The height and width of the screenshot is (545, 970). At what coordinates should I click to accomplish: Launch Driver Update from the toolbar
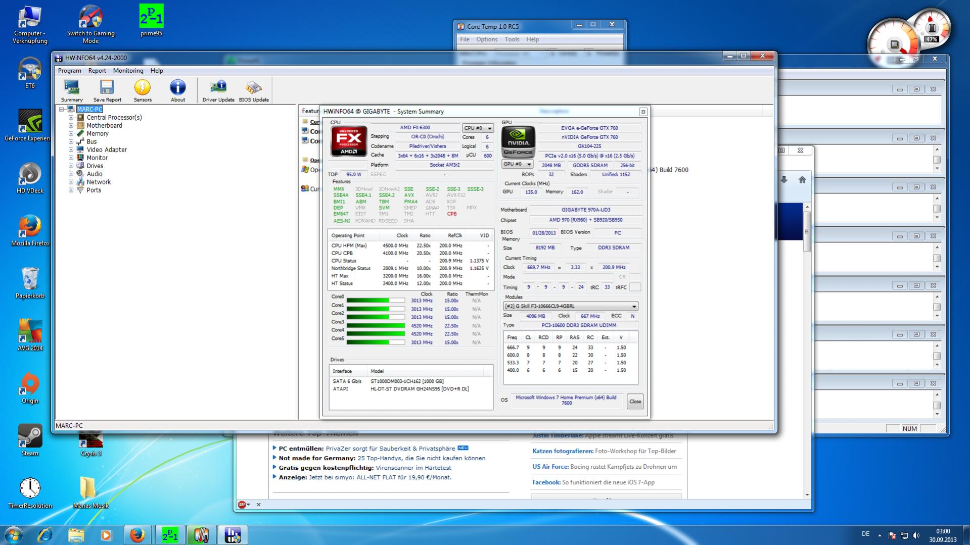(218, 91)
